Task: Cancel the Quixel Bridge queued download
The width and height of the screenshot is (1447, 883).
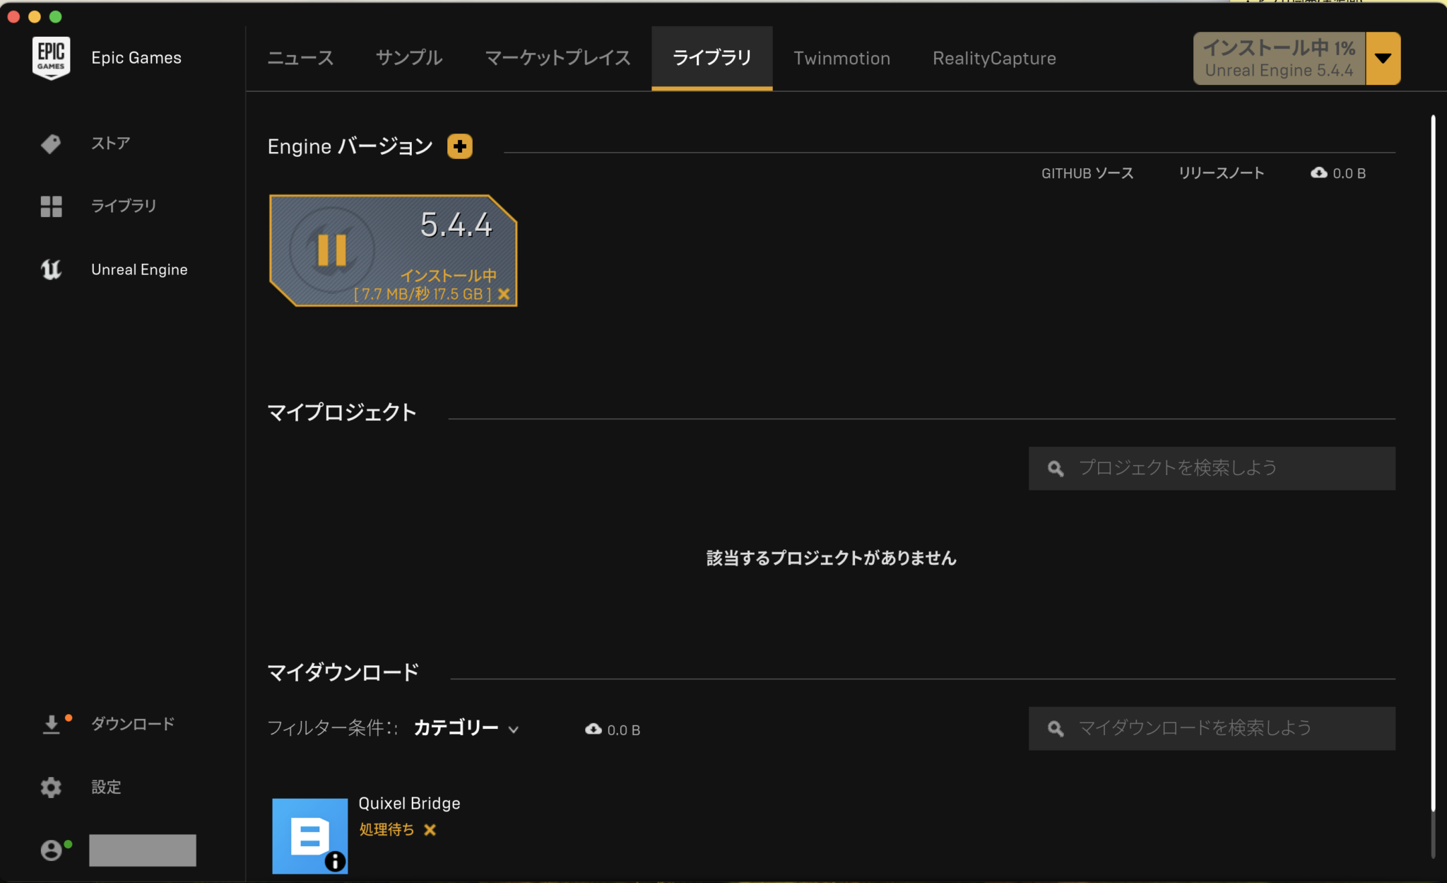Action: pyautogui.click(x=430, y=829)
